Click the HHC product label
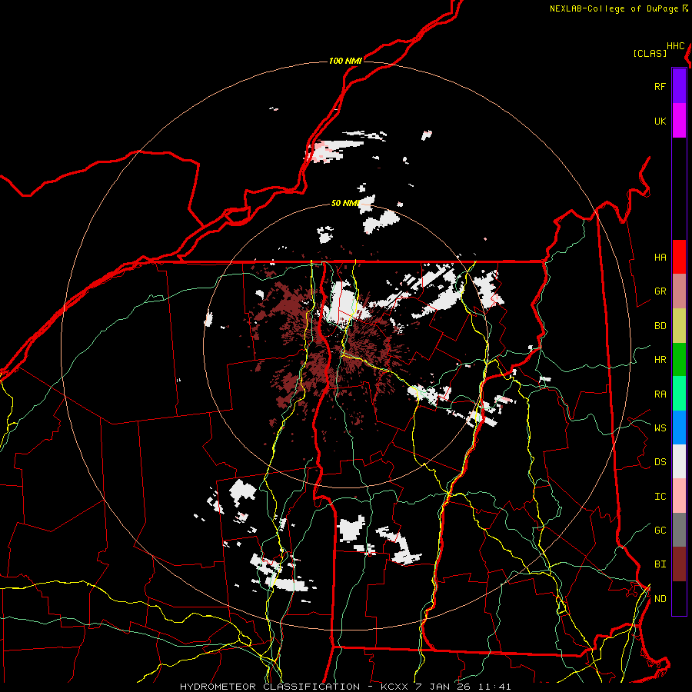Image resolution: width=692 pixels, height=692 pixels. click(675, 46)
